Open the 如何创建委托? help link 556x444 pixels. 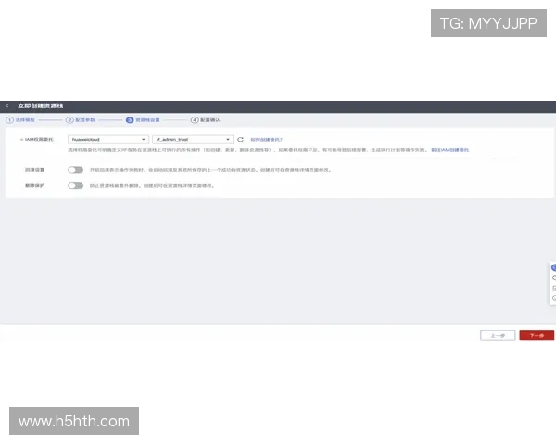(266, 139)
